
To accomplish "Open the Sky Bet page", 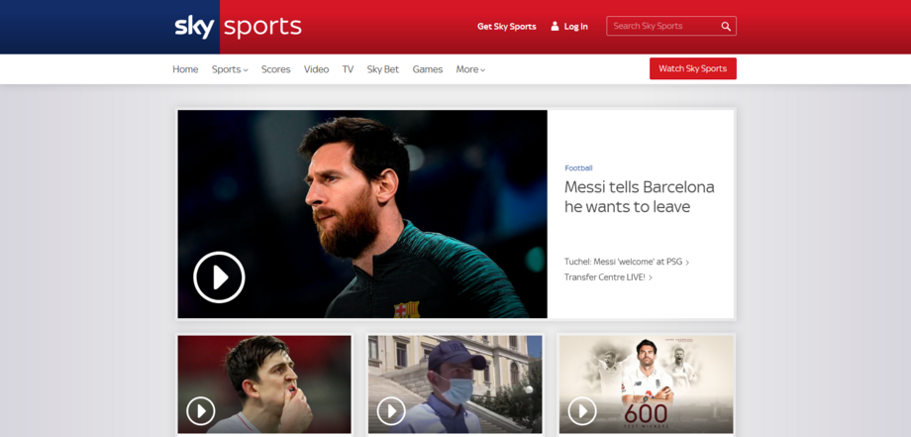I will pyautogui.click(x=382, y=69).
